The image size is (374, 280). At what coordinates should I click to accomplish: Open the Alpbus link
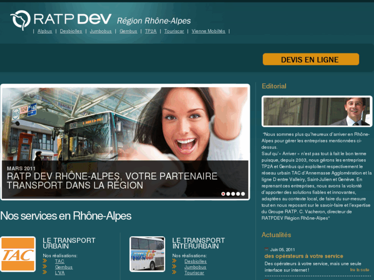coord(45,31)
